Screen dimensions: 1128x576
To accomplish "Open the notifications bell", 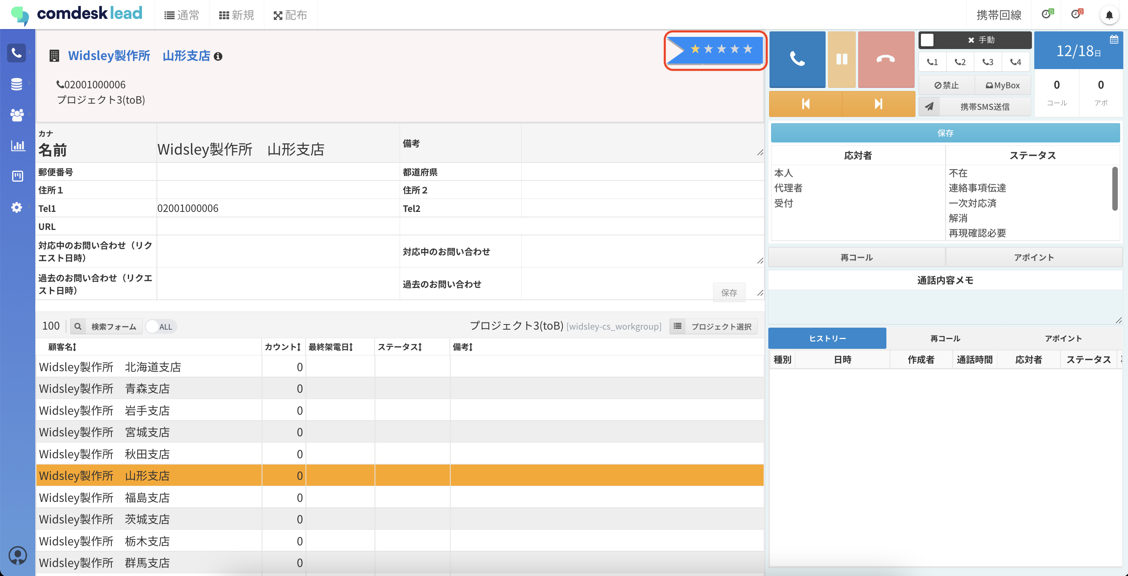I will [x=1109, y=15].
